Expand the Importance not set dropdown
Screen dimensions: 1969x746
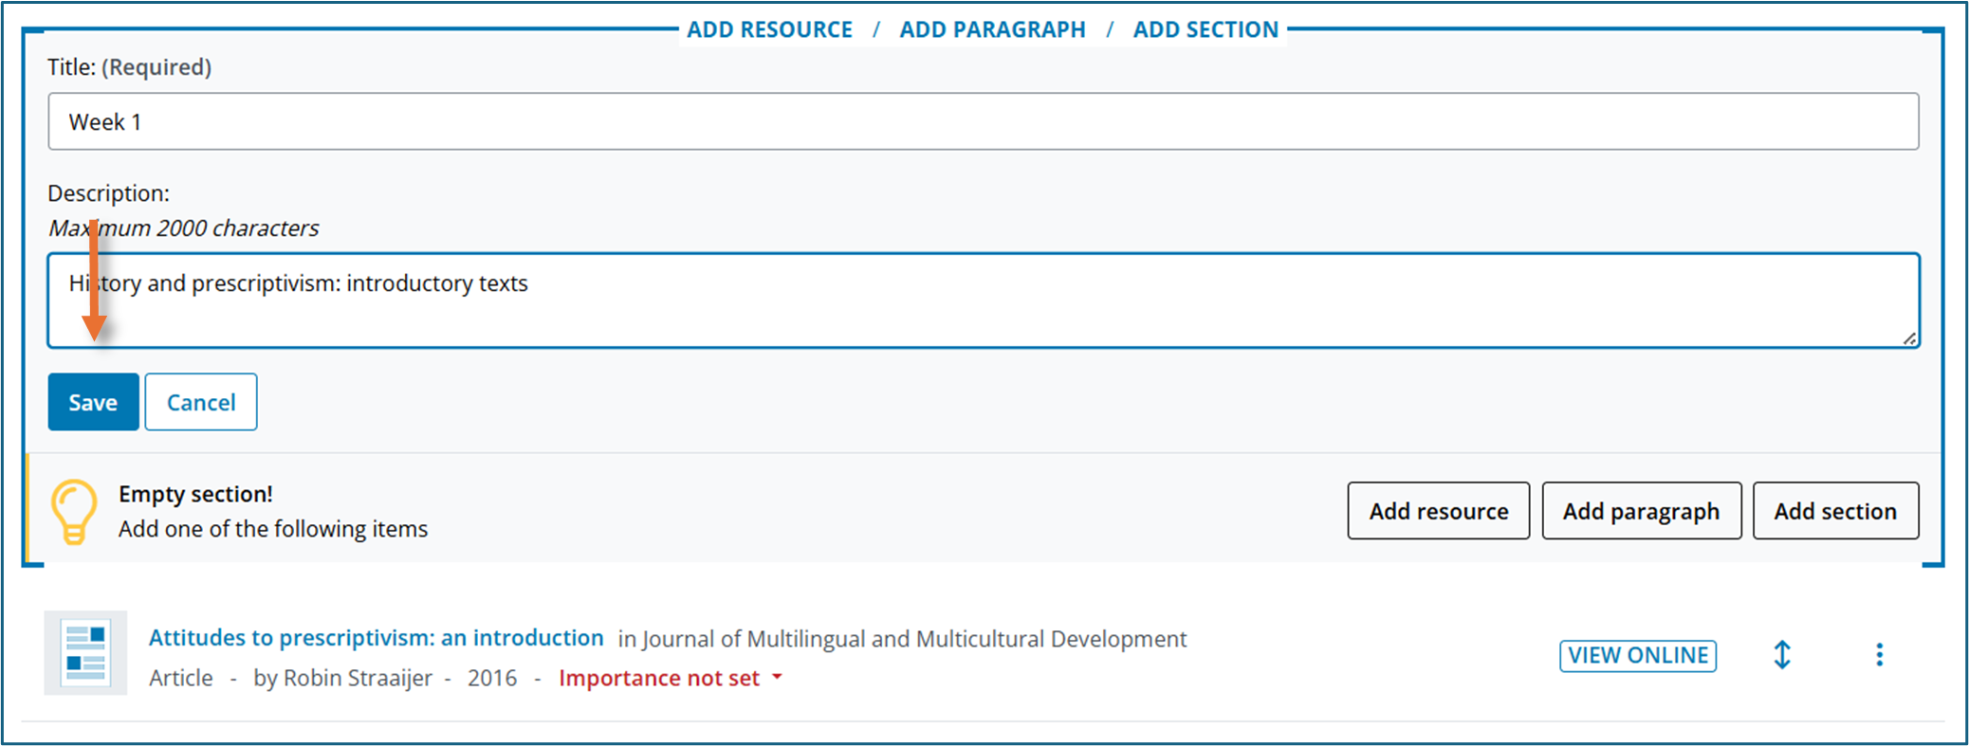tap(670, 678)
